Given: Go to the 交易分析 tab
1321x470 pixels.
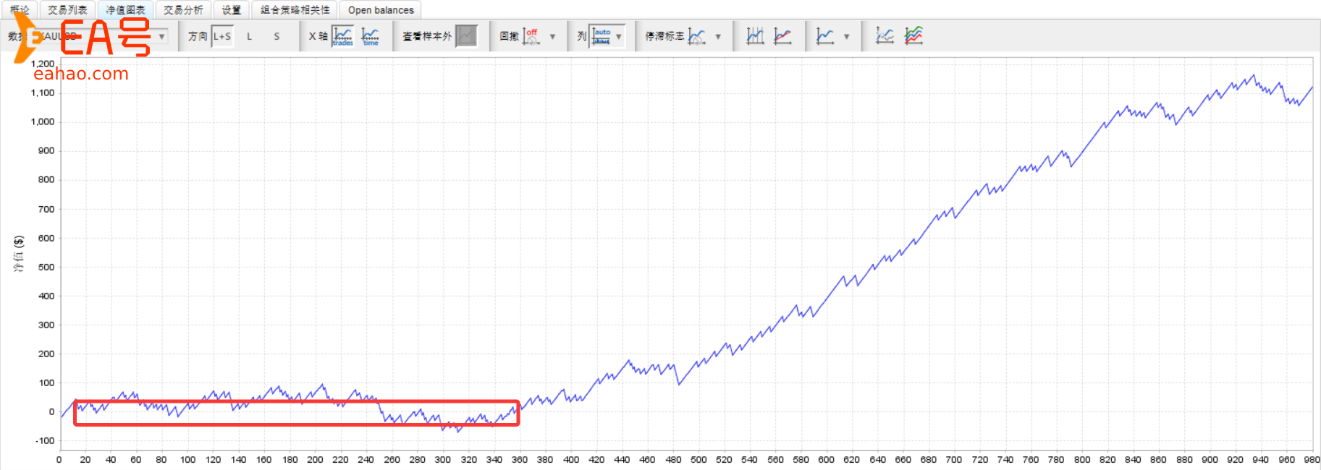Looking at the screenshot, I should 183,10.
